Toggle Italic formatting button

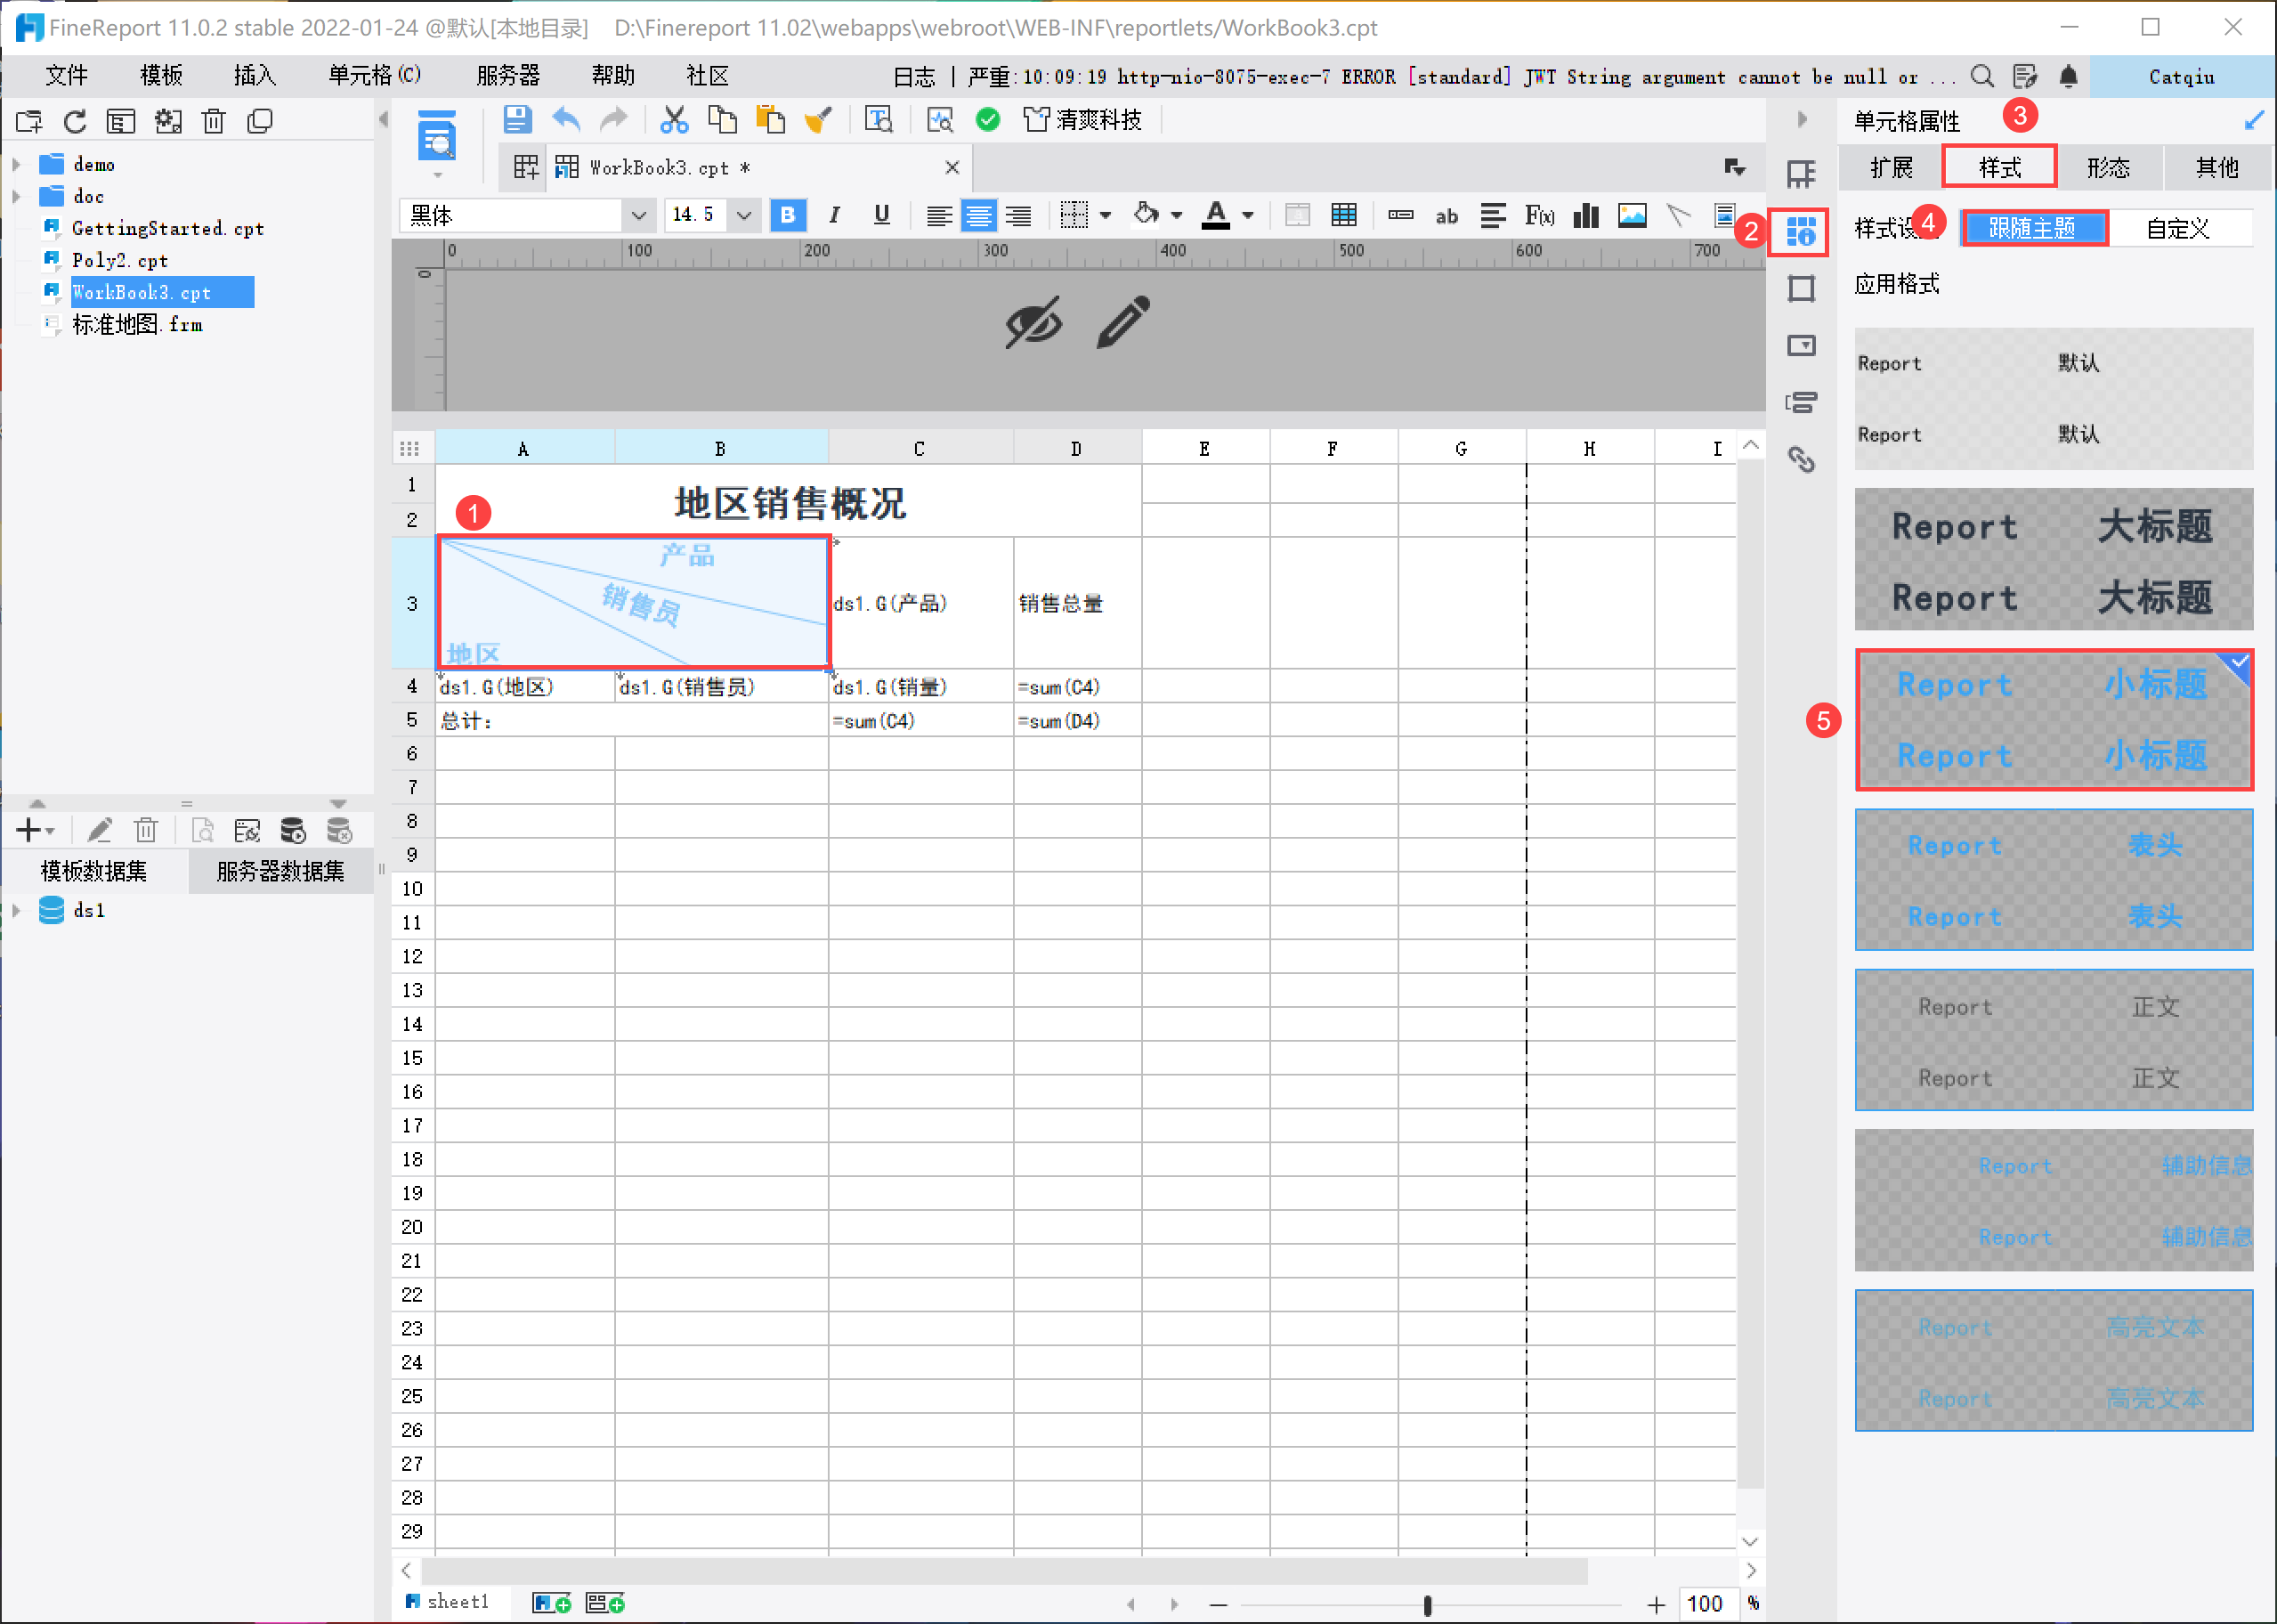(835, 215)
